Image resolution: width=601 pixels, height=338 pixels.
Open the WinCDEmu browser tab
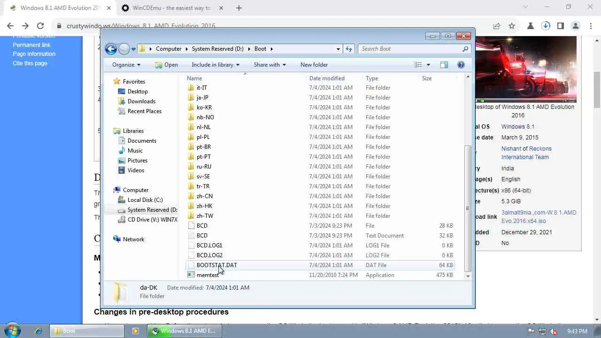(x=172, y=8)
